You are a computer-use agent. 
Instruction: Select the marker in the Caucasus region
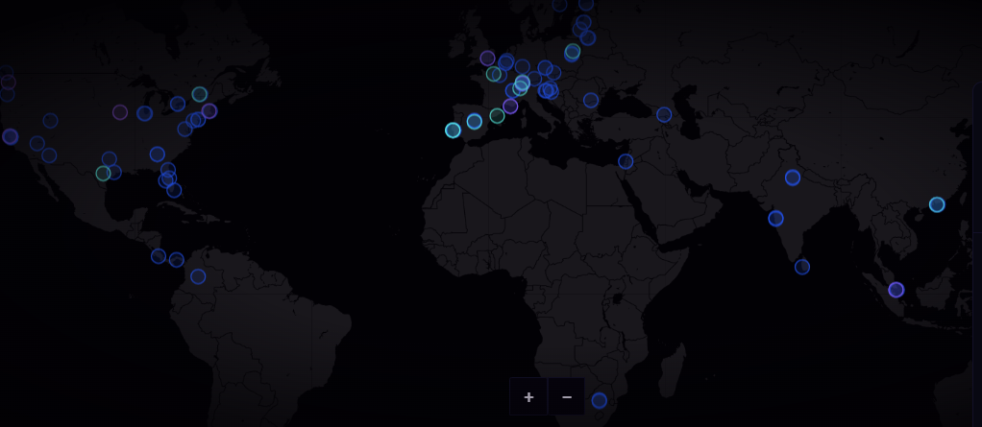tap(664, 114)
